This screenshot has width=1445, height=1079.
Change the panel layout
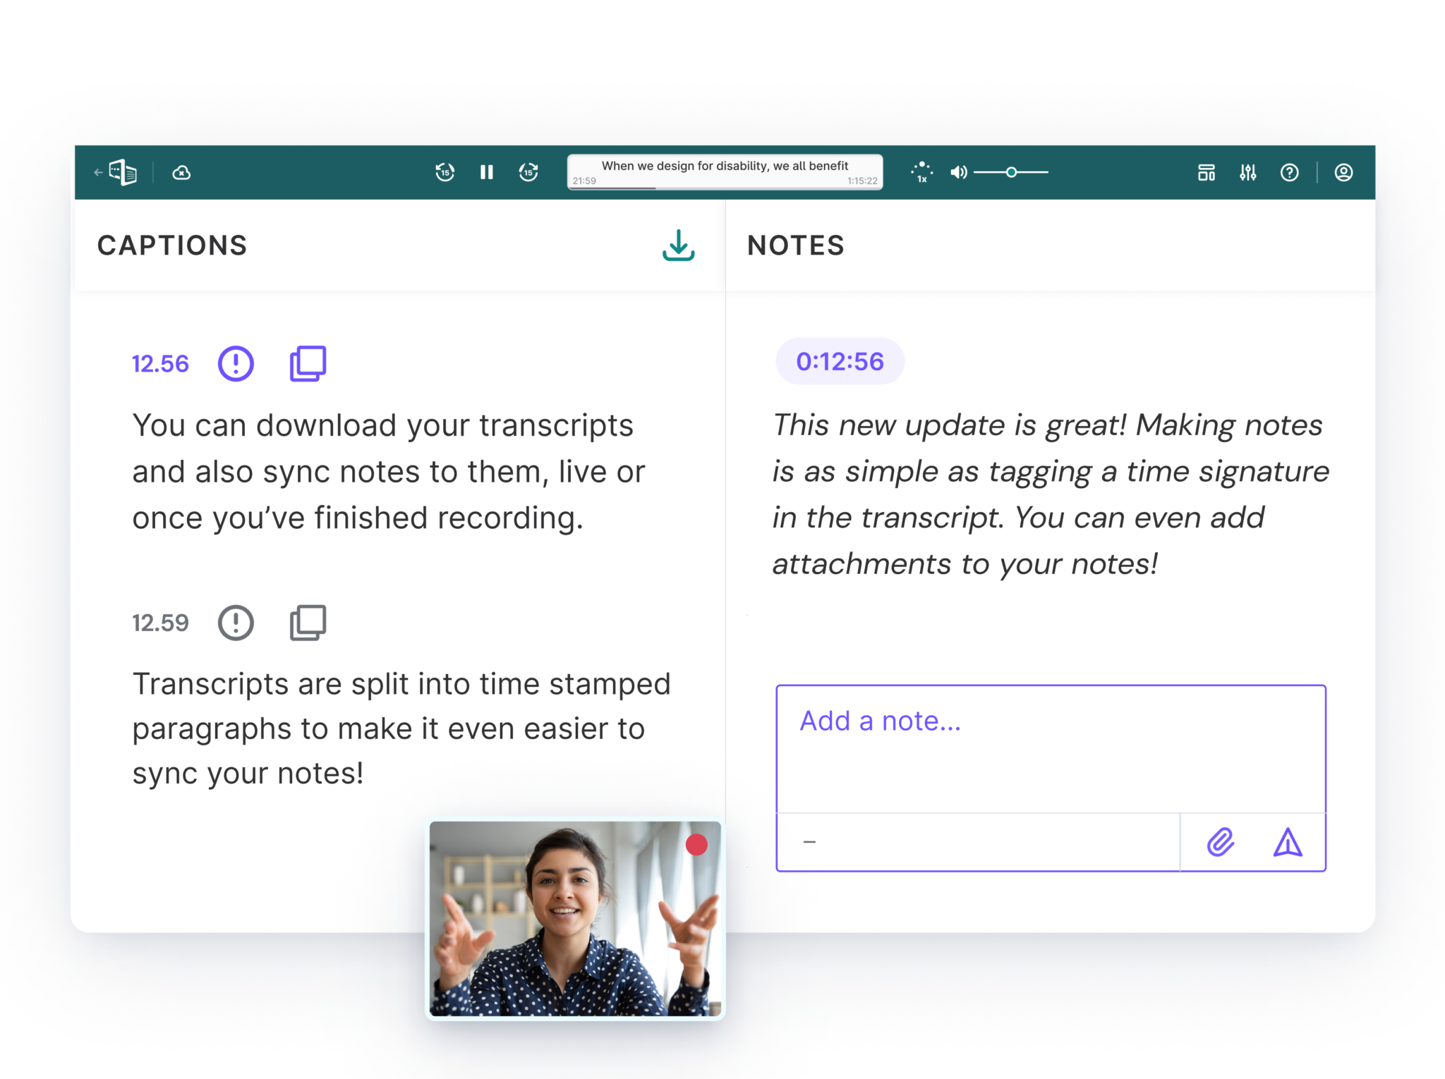coord(1207,173)
